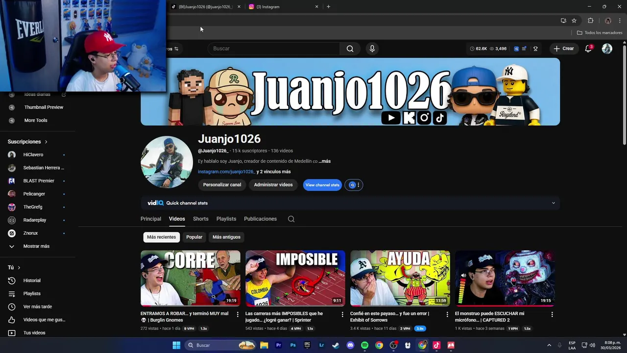This screenshot has height=353, width=627.
Task: Show hidden system tray icons chevron
Action: 549,345
